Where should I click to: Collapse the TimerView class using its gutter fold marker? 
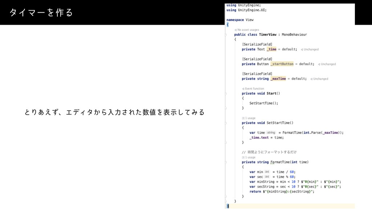[226, 34]
